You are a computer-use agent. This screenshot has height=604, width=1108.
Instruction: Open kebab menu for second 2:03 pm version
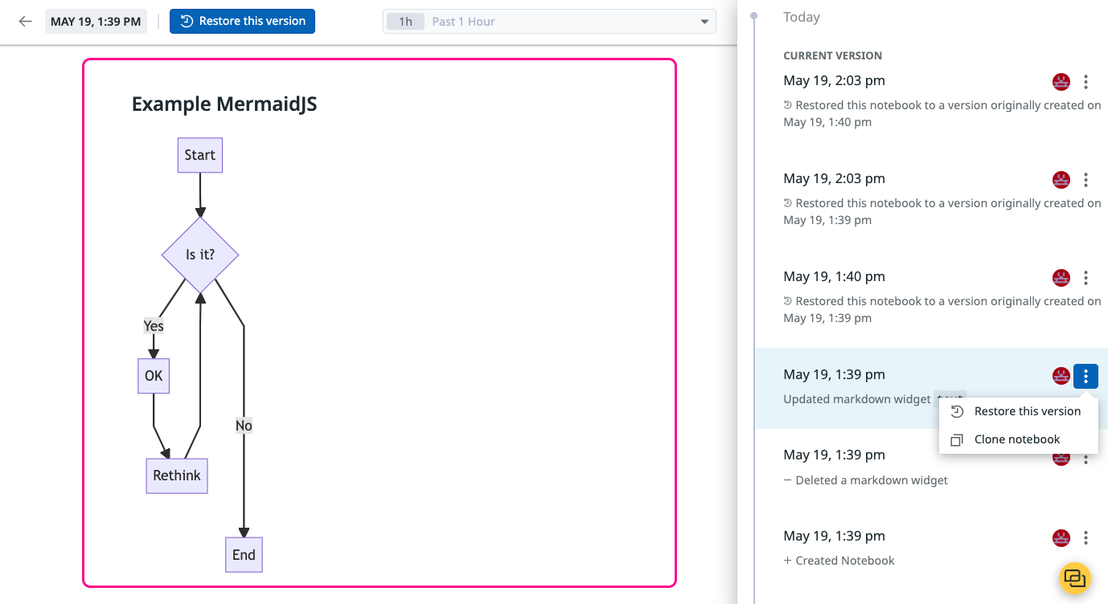pyautogui.click(x=1085, y=179)
